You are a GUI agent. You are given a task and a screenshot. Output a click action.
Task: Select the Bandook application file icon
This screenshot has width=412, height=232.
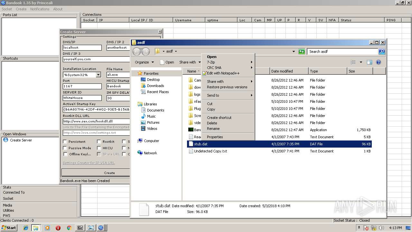(191, 130)
